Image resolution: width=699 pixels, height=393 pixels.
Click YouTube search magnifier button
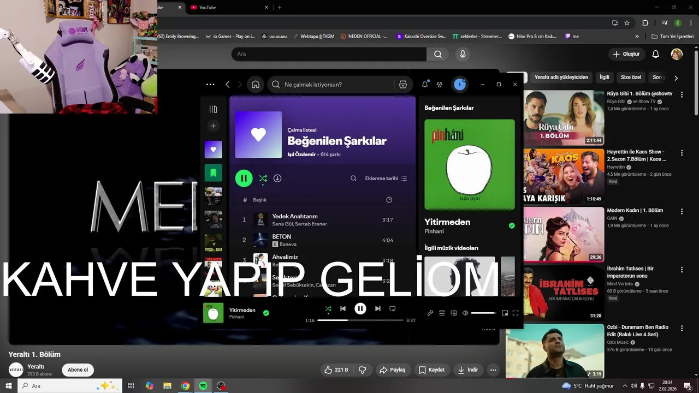tap(438, 54)
